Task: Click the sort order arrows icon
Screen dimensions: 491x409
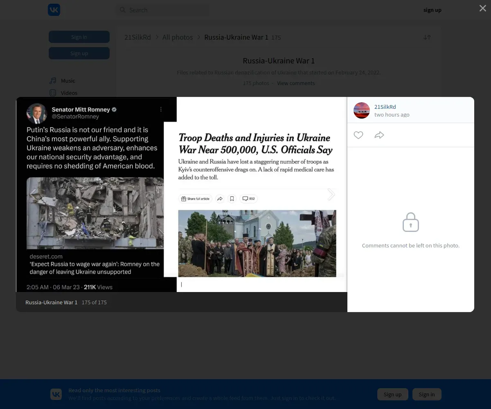Action: [427, 37]
